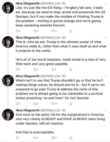Share the last tweet about the marginalized

pos(71,138)
